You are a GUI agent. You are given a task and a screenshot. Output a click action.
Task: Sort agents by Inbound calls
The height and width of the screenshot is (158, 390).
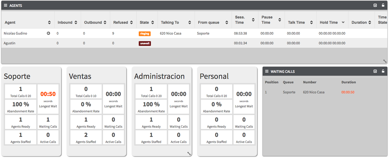pos(76,22)
